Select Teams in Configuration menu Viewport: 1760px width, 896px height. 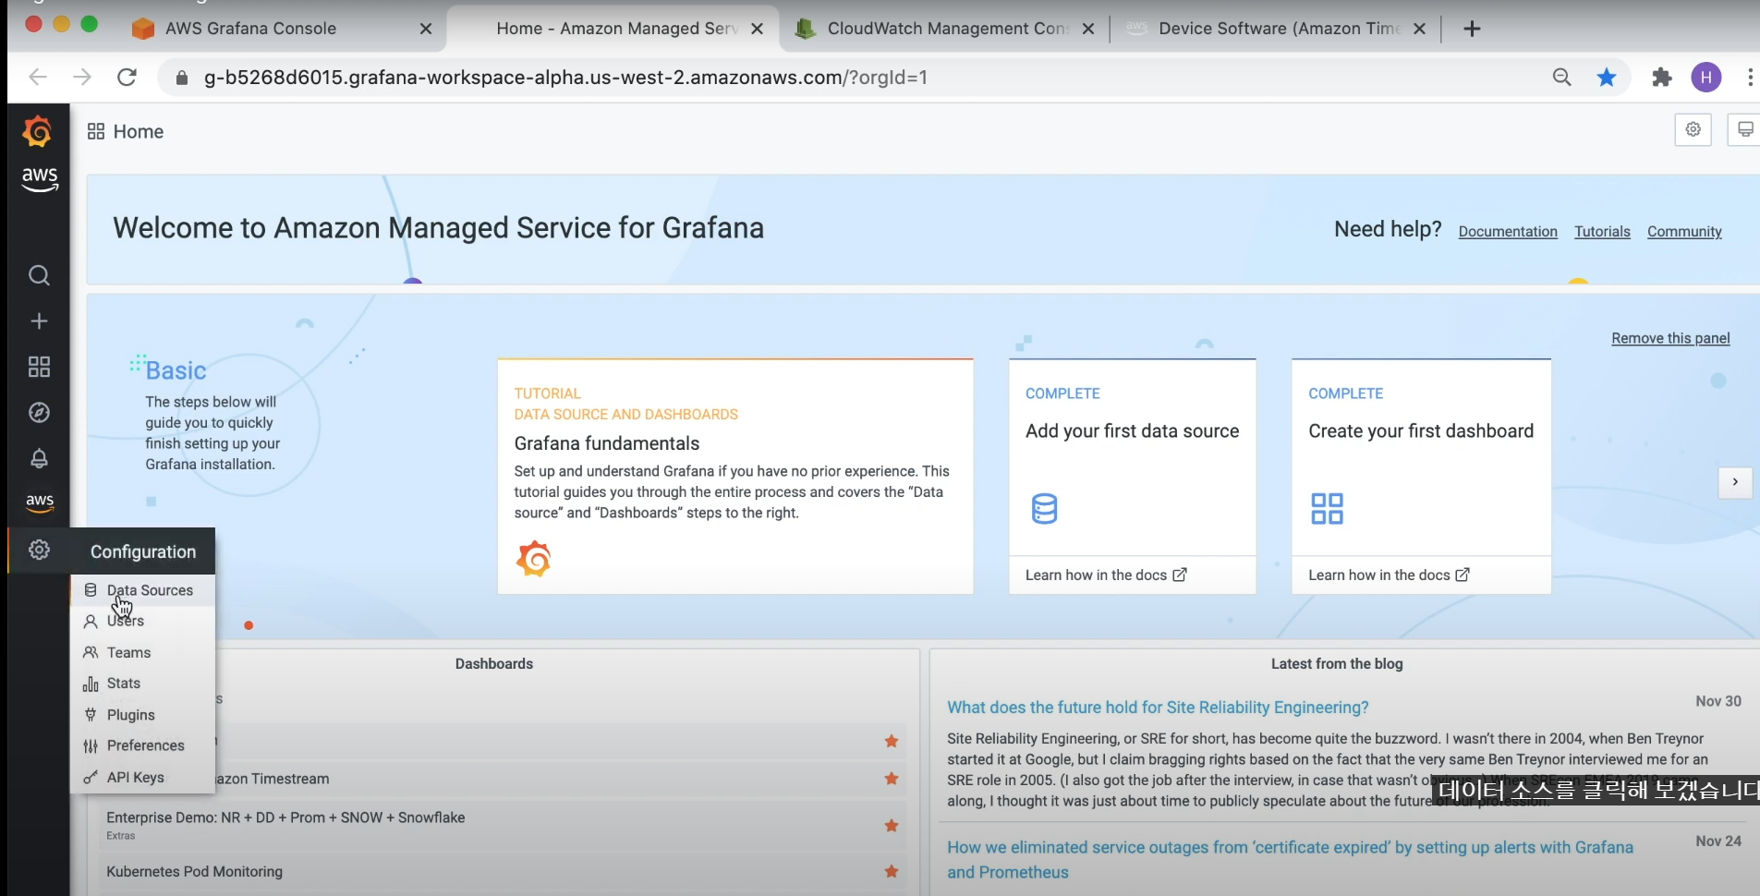point(143,652)
